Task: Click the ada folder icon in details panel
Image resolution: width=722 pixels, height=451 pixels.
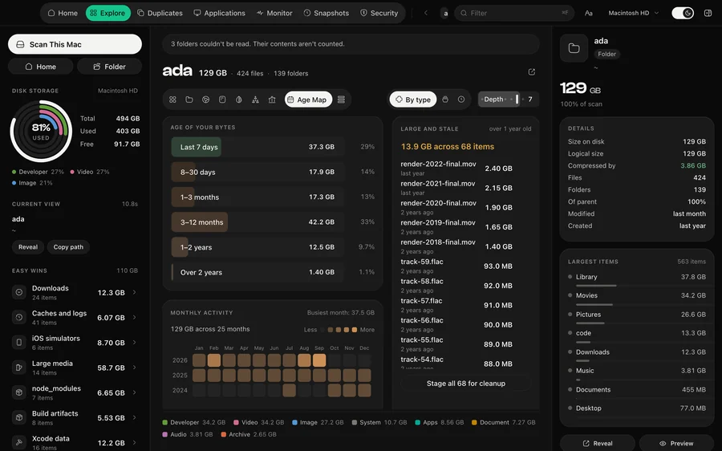Action: [574, 48]
